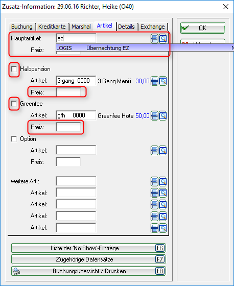Open search icon for Greenfee Hotel article
Viewport: 234px width, 286px height.
[x=163, y=115]
